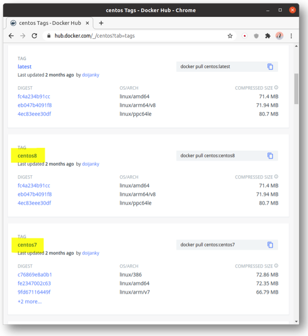Open digest eb047b4091f8 under centos8 tag
Image resolution: width=308 pixels, height=336 pixels.
coord(35,194)
